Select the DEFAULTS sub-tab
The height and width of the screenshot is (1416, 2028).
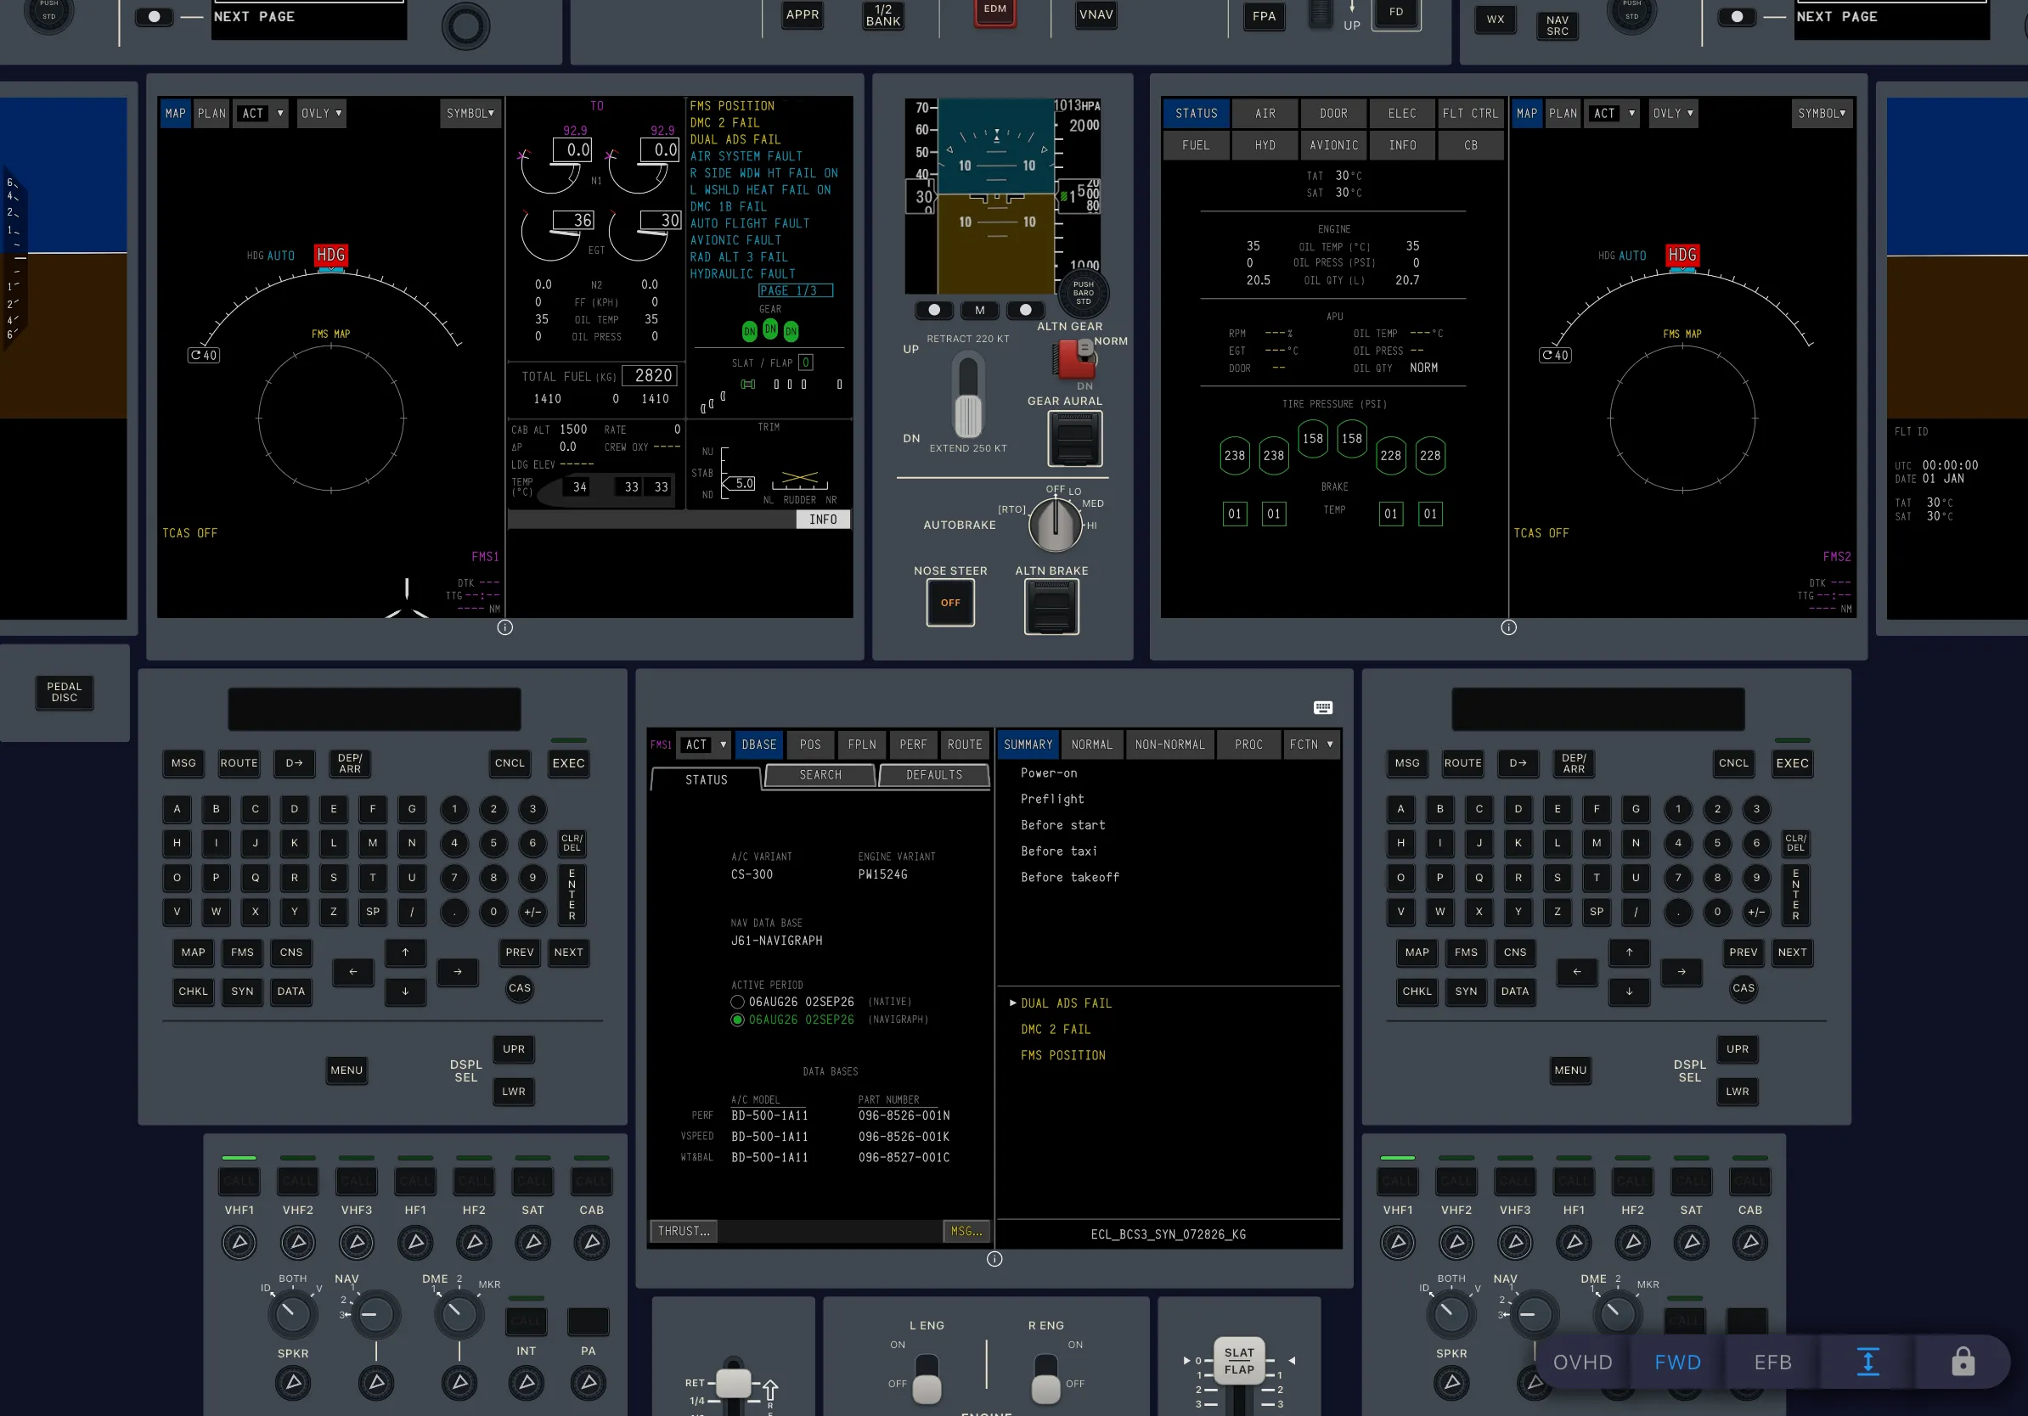coord(933,775)
